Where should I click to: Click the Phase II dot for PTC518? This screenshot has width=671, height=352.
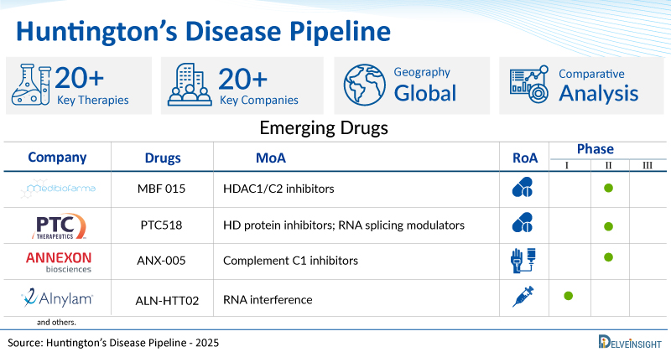[609, 226]
